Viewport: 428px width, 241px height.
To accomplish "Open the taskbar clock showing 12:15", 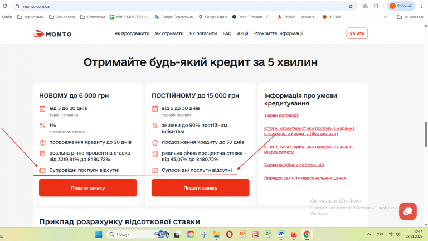I will tap(415, 234).
